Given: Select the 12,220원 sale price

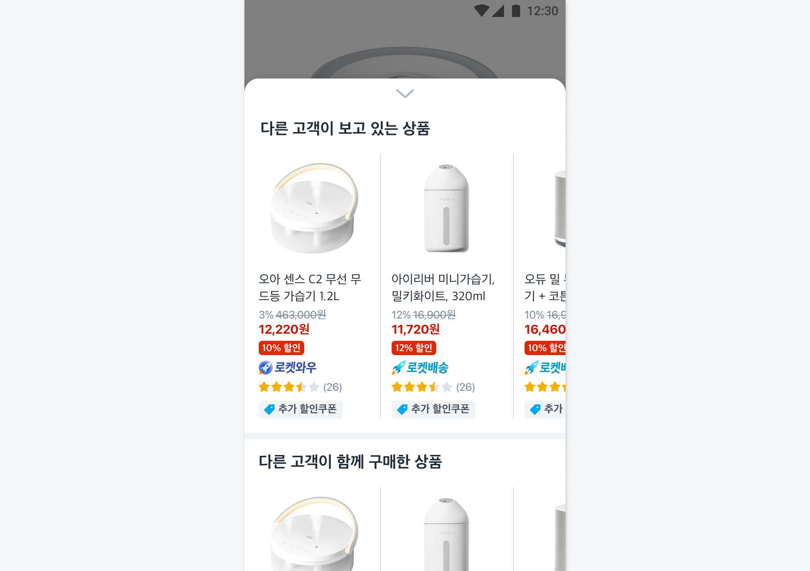Looking at the screenshot, I should (x=284, y=329).
